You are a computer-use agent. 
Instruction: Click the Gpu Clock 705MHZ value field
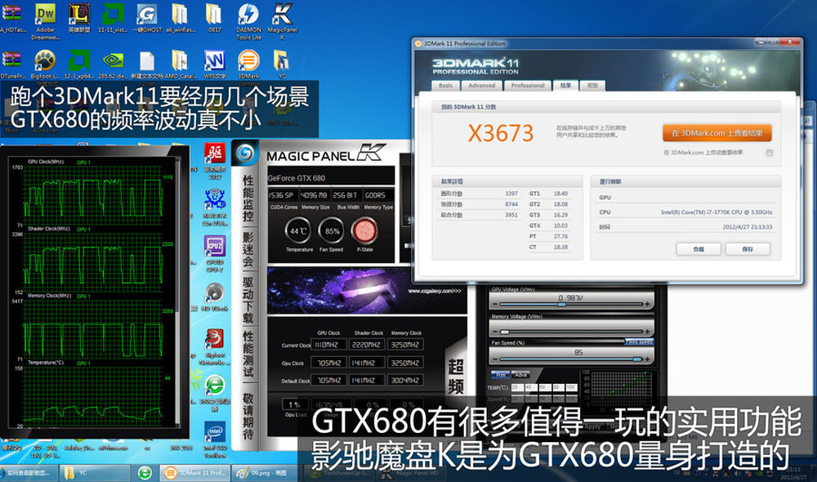328,363
